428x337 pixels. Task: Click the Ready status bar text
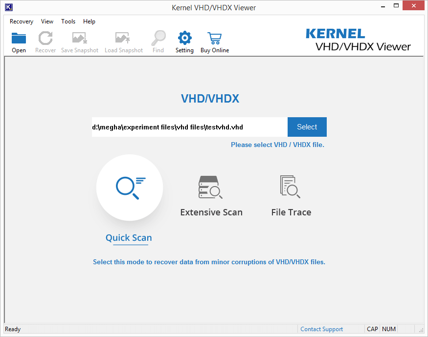point(13,329)
